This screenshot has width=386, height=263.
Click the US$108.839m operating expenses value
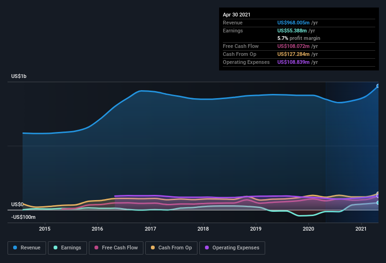tap(293, 62)
